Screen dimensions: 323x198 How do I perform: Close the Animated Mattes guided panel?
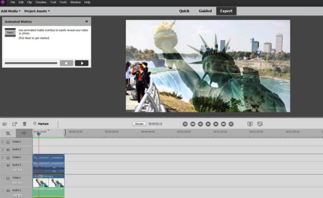tap(87, 21)
